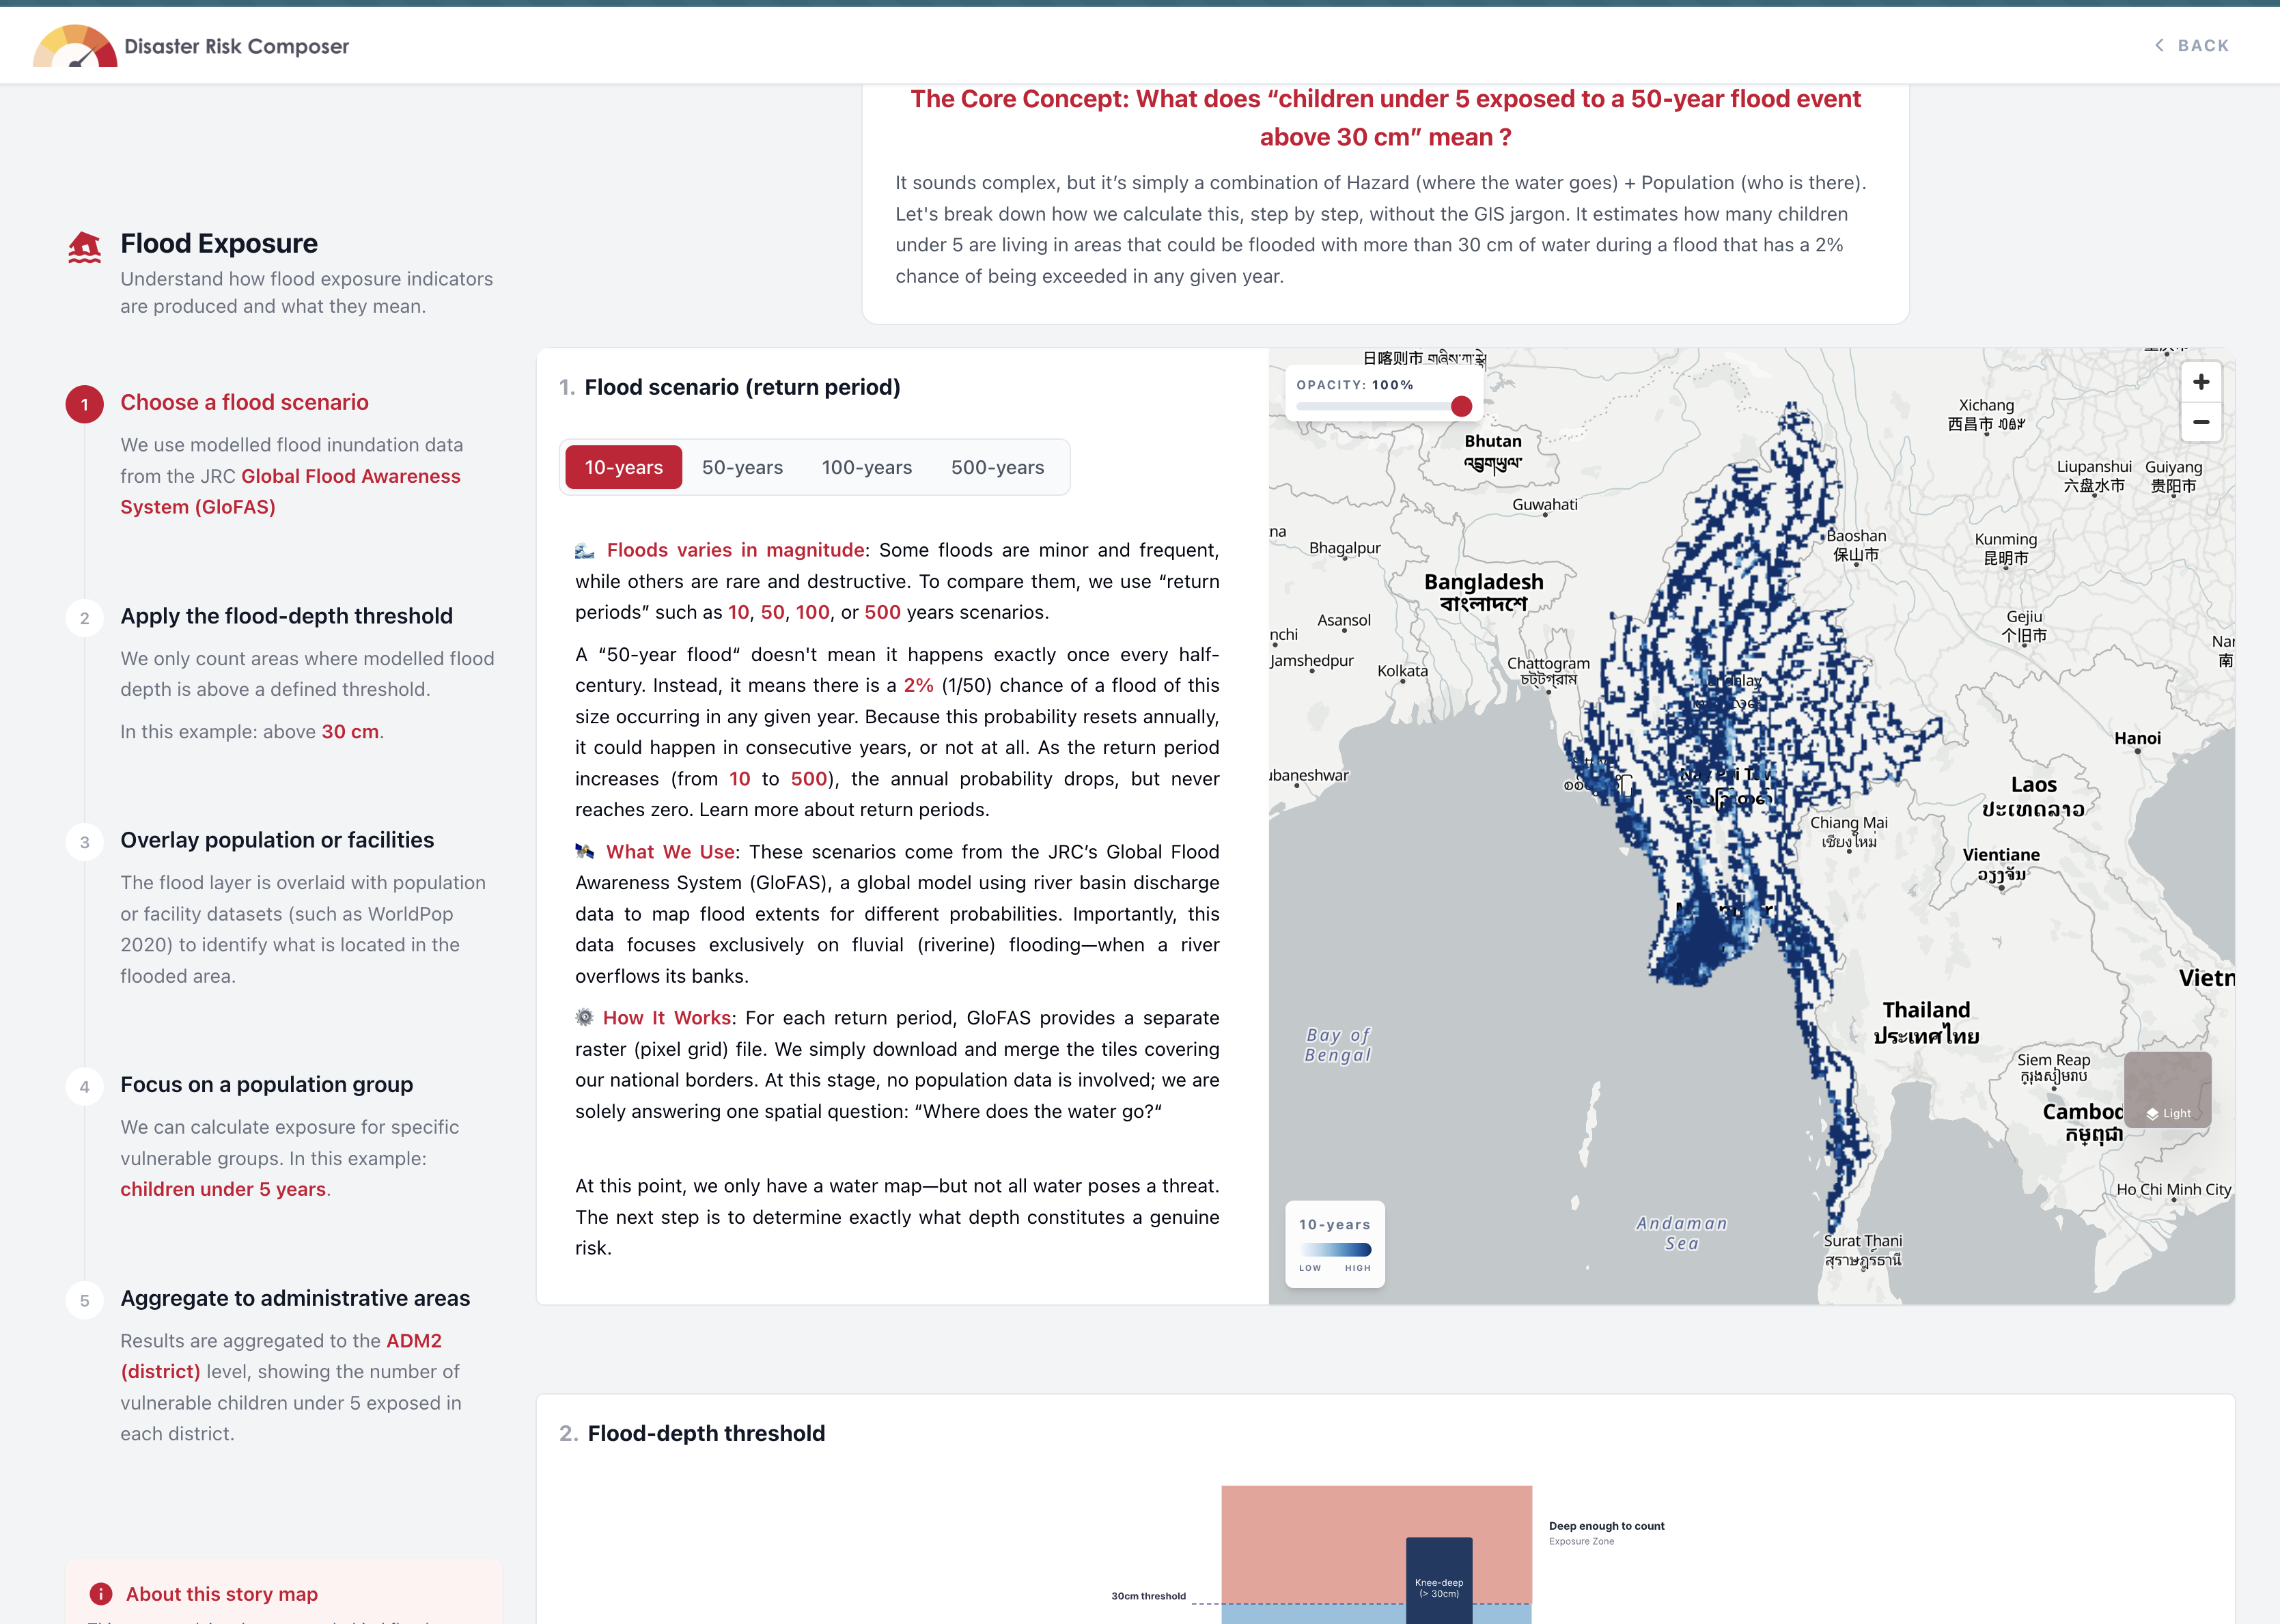This screenshot has height=1624, width=2280.
Task: Select step 2 circle in sidebar
Action: click(x=85, y=618)
